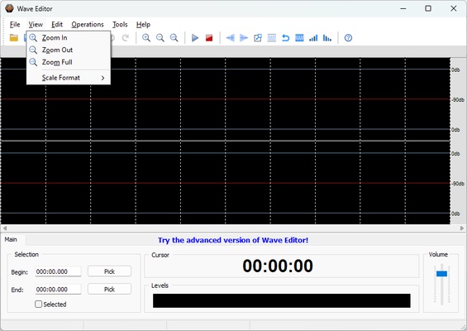Click the faded grid toolbar icon
467x331 pixels.
(x=272, y=38)
